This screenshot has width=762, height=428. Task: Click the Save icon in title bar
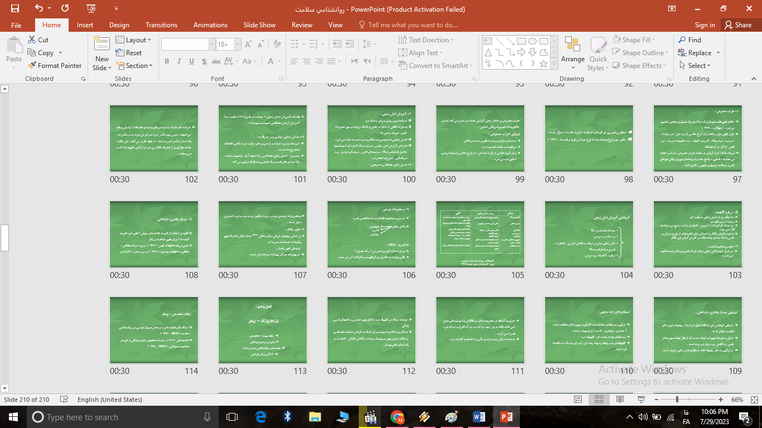tap(15, 8)
